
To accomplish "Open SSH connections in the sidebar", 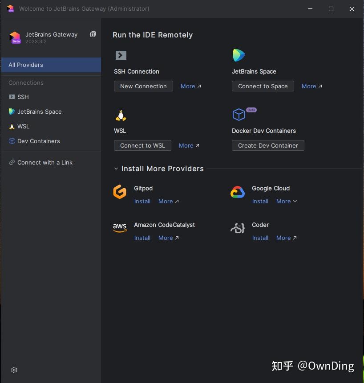I will tap(51, 97).
